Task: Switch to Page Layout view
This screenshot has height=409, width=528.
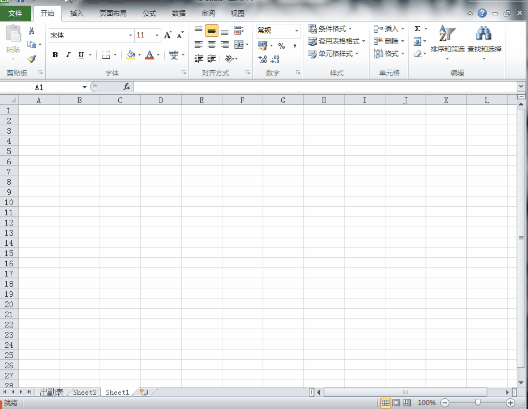Action: coord(396,403)
